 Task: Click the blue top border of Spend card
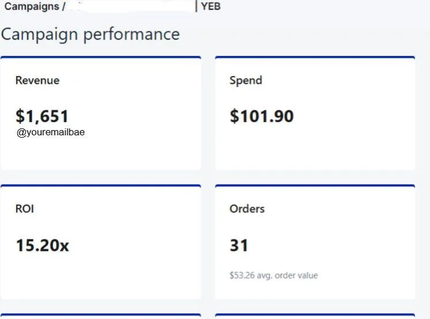coord(315,57)
